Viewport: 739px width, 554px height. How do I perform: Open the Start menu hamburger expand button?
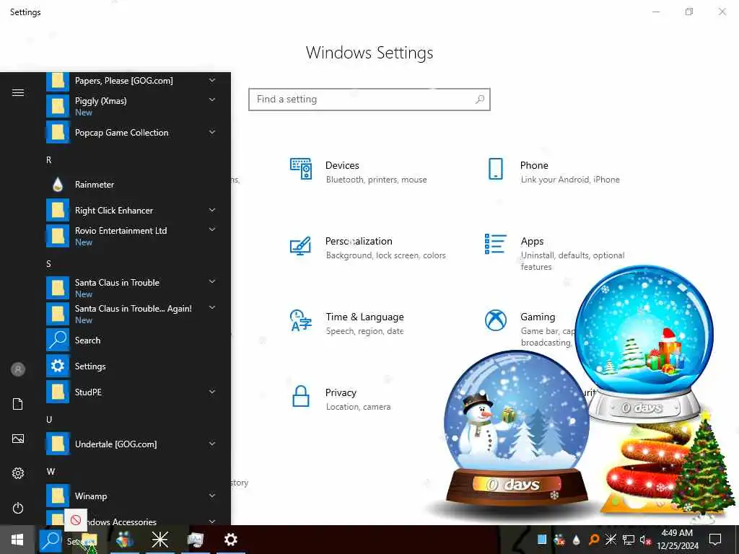click(18, 92)
